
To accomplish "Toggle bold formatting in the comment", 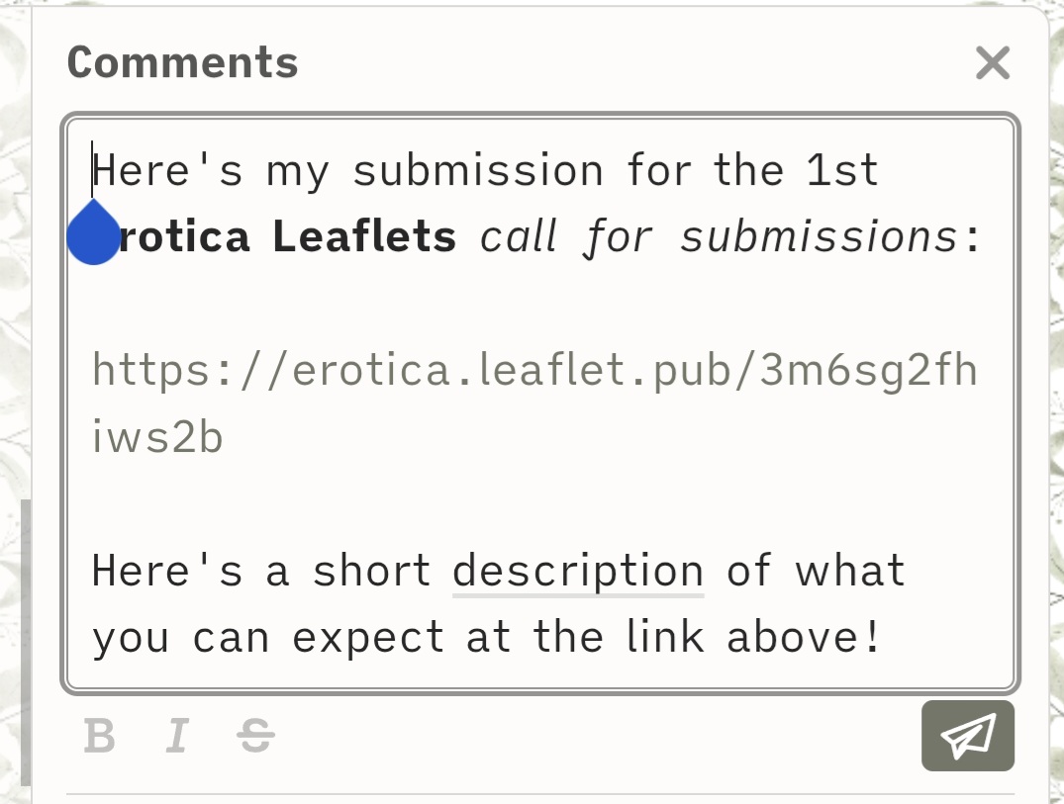I will (x=100, y=737).
